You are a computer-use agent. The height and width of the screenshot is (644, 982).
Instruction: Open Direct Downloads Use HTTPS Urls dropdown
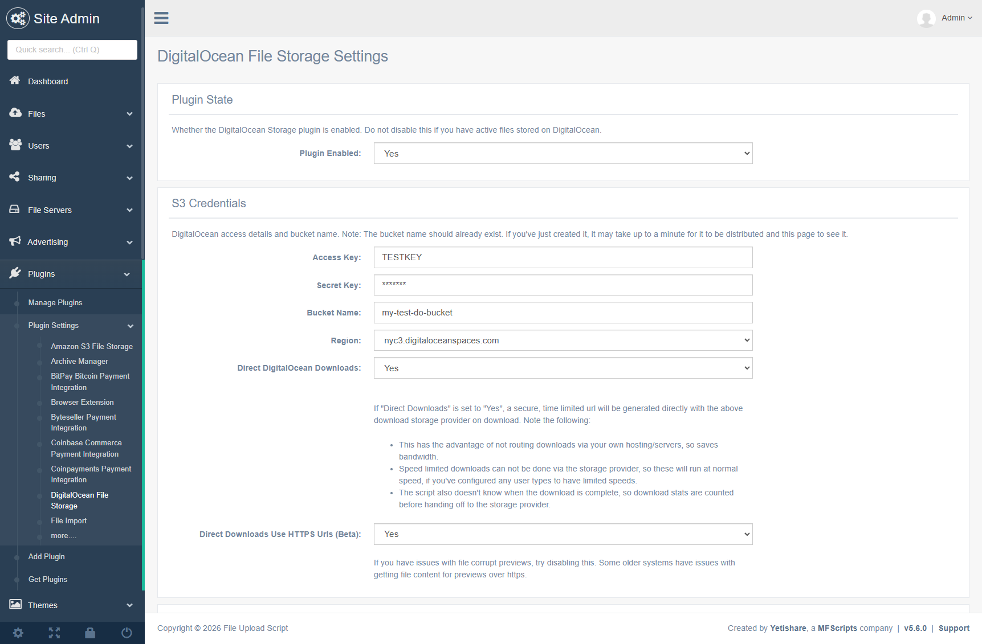pos(563,534)
